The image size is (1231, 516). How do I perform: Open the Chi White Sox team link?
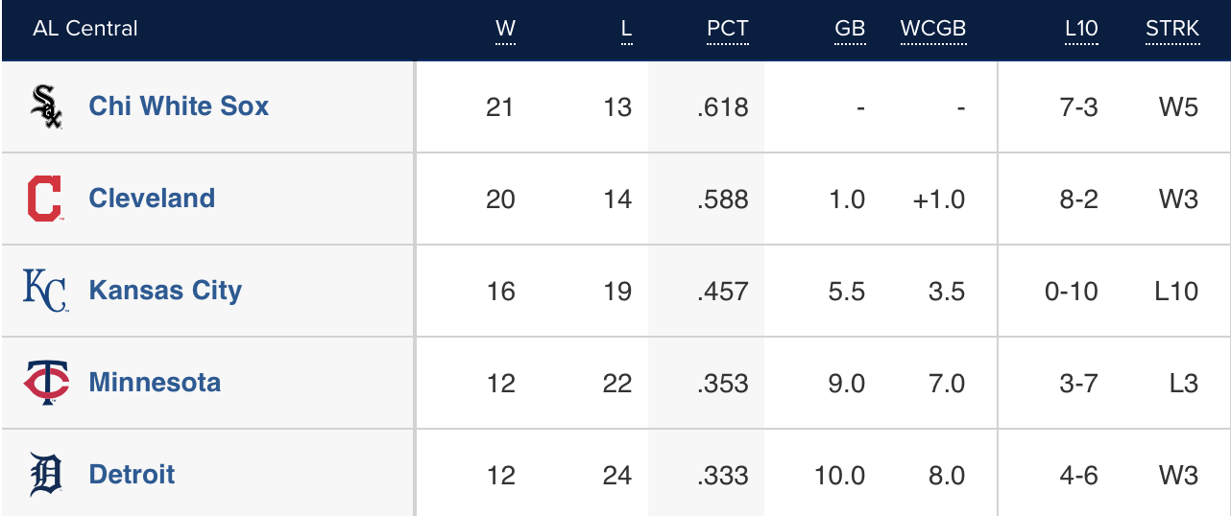click(179, 106)
